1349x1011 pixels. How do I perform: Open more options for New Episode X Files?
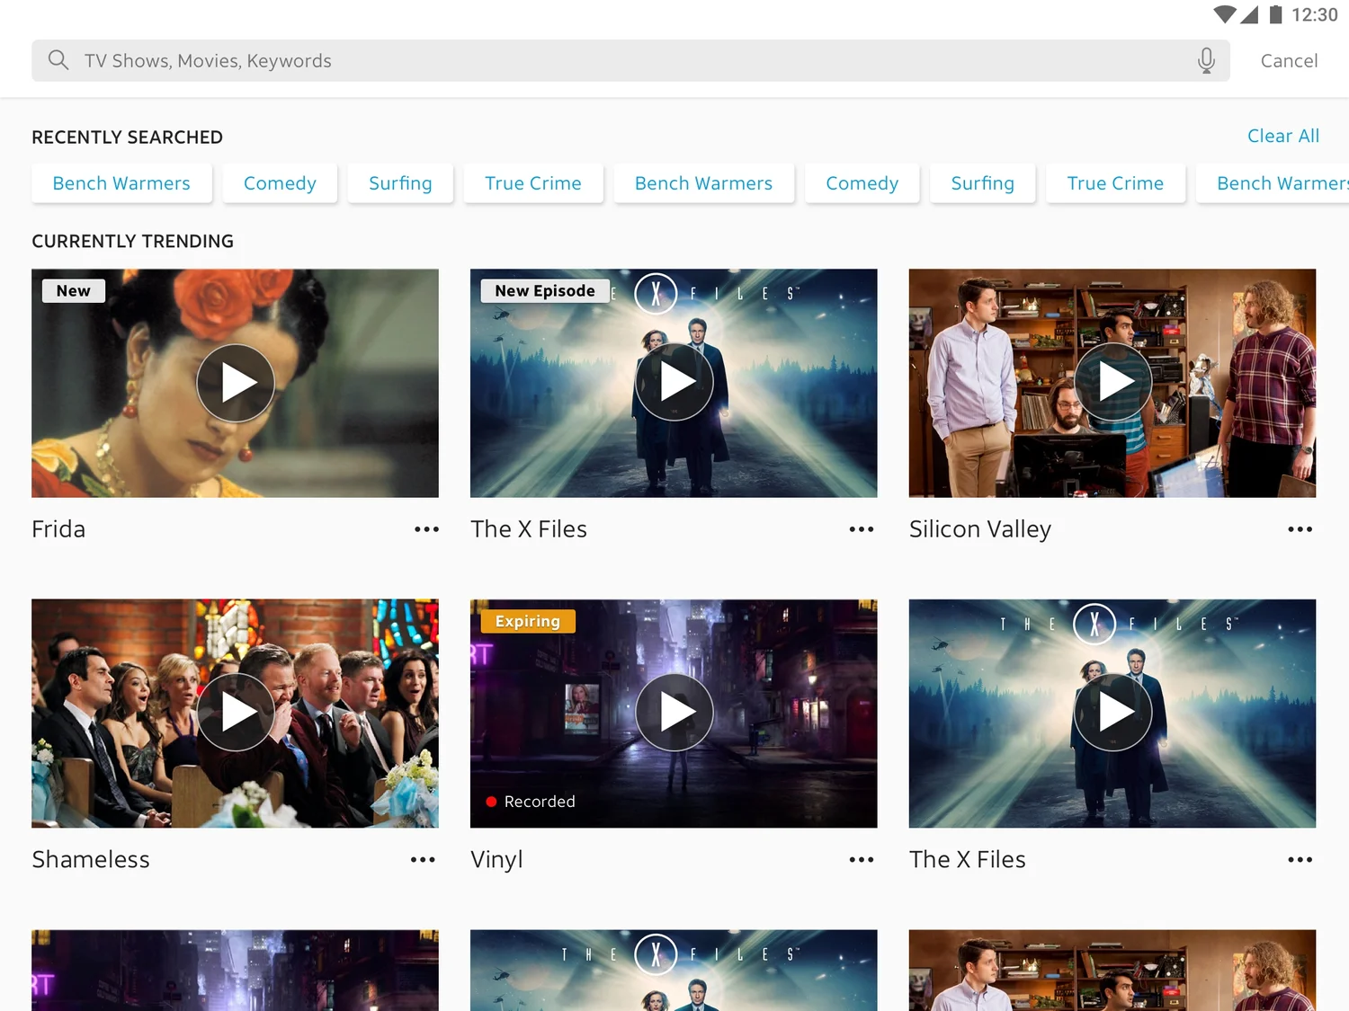click(862, 529)
